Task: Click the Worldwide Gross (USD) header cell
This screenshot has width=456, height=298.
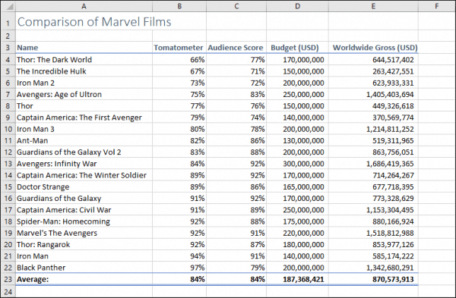Action: [373, 48]
